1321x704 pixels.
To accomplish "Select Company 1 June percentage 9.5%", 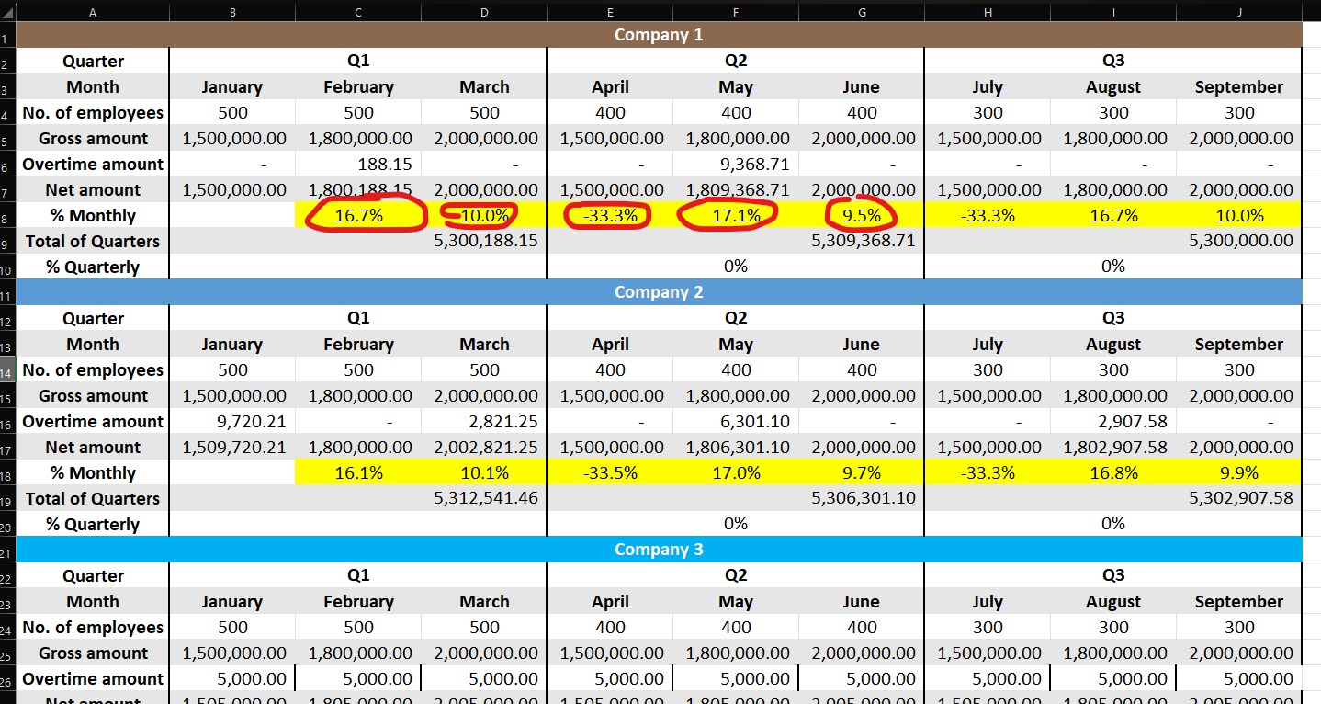I will point(862,216).
